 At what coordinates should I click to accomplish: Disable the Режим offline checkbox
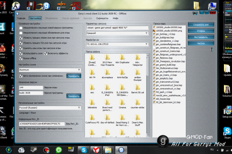21,59
